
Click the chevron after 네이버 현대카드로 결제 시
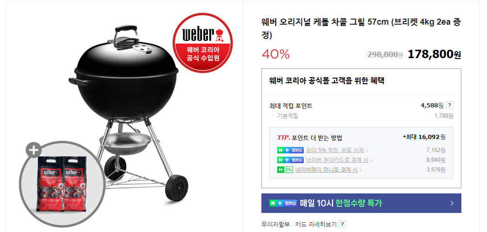click(371, 160)
